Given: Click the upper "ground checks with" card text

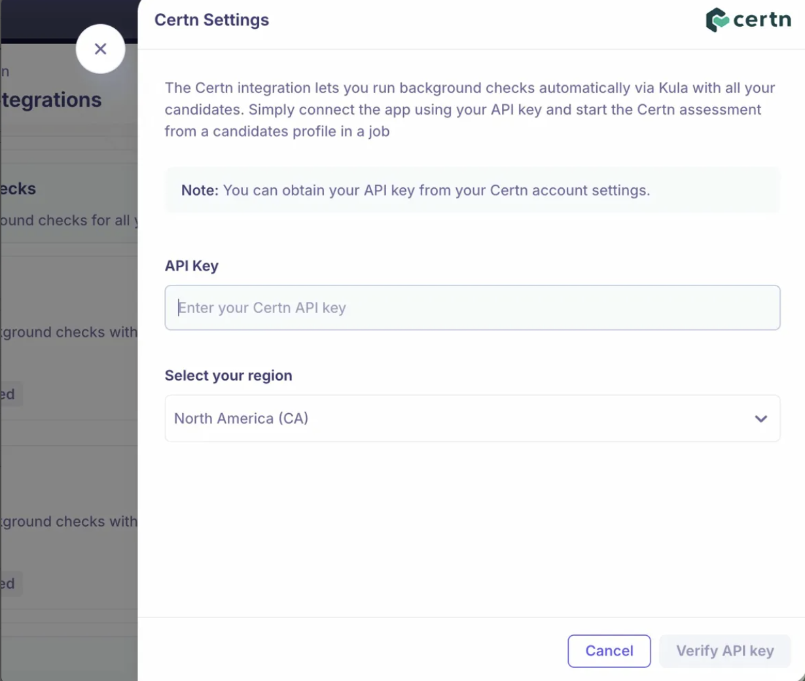Looking at the screenshot, I should coord(70,333).
